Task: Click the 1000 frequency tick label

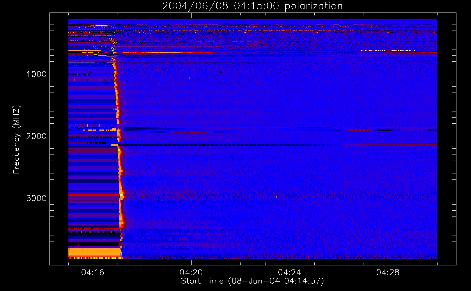Action: coord(36,74)
